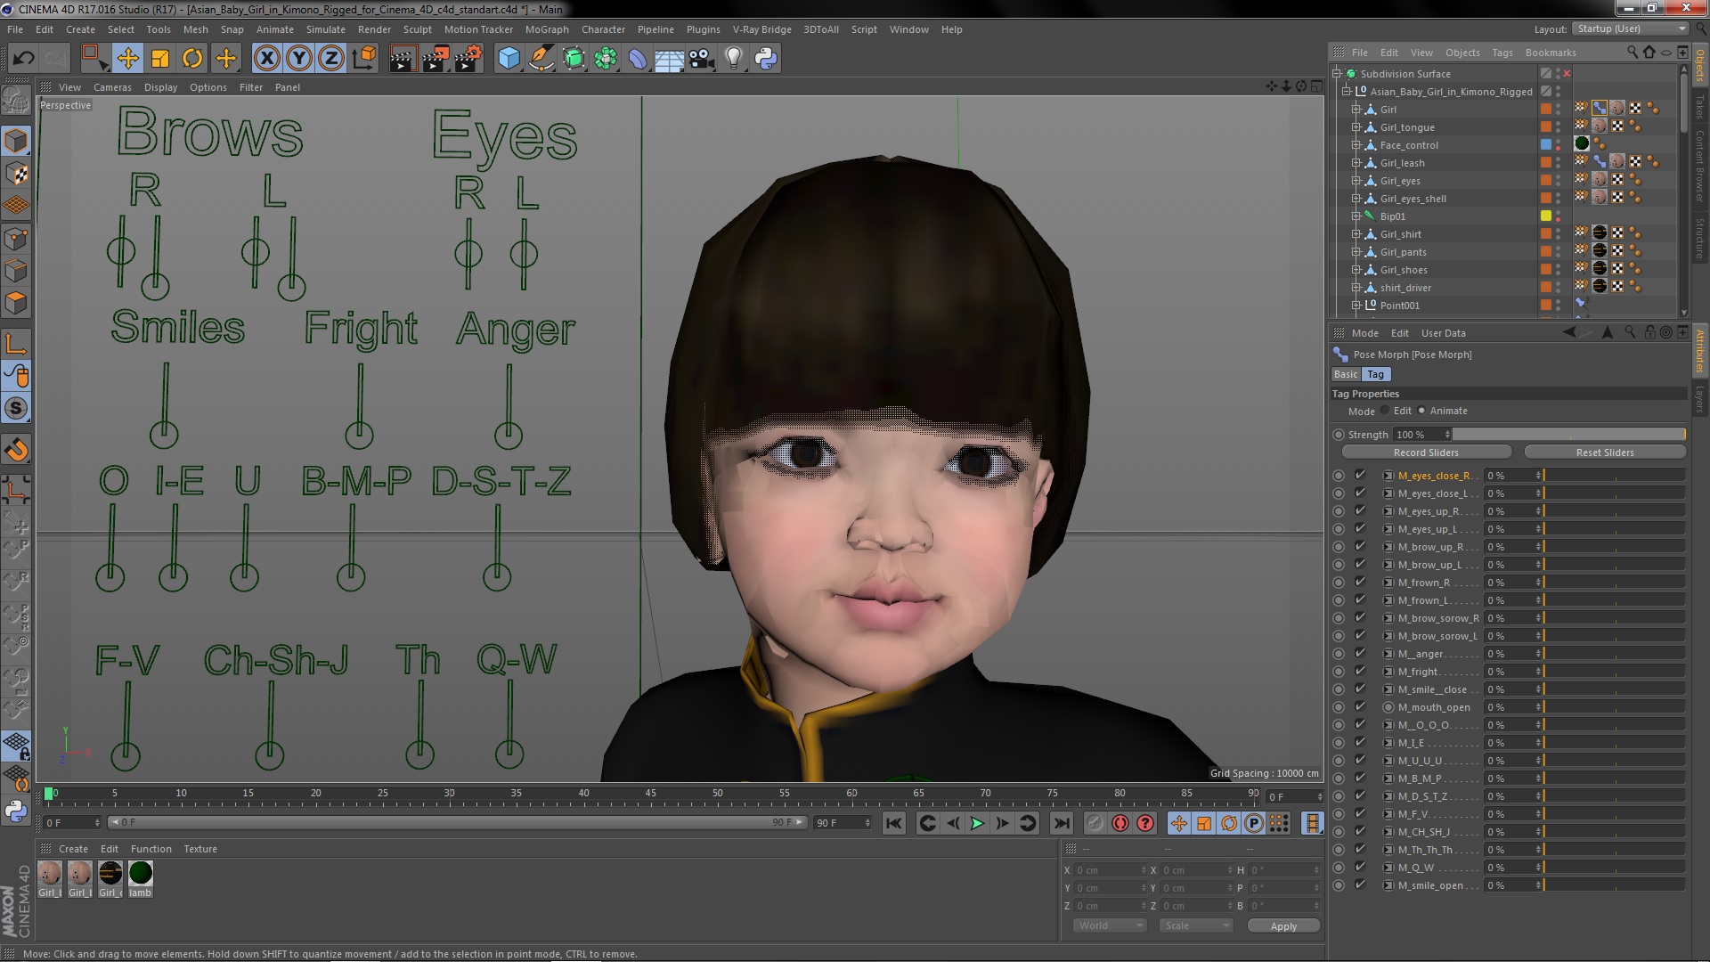Select the Edit mode radio button

(1385, 411)
